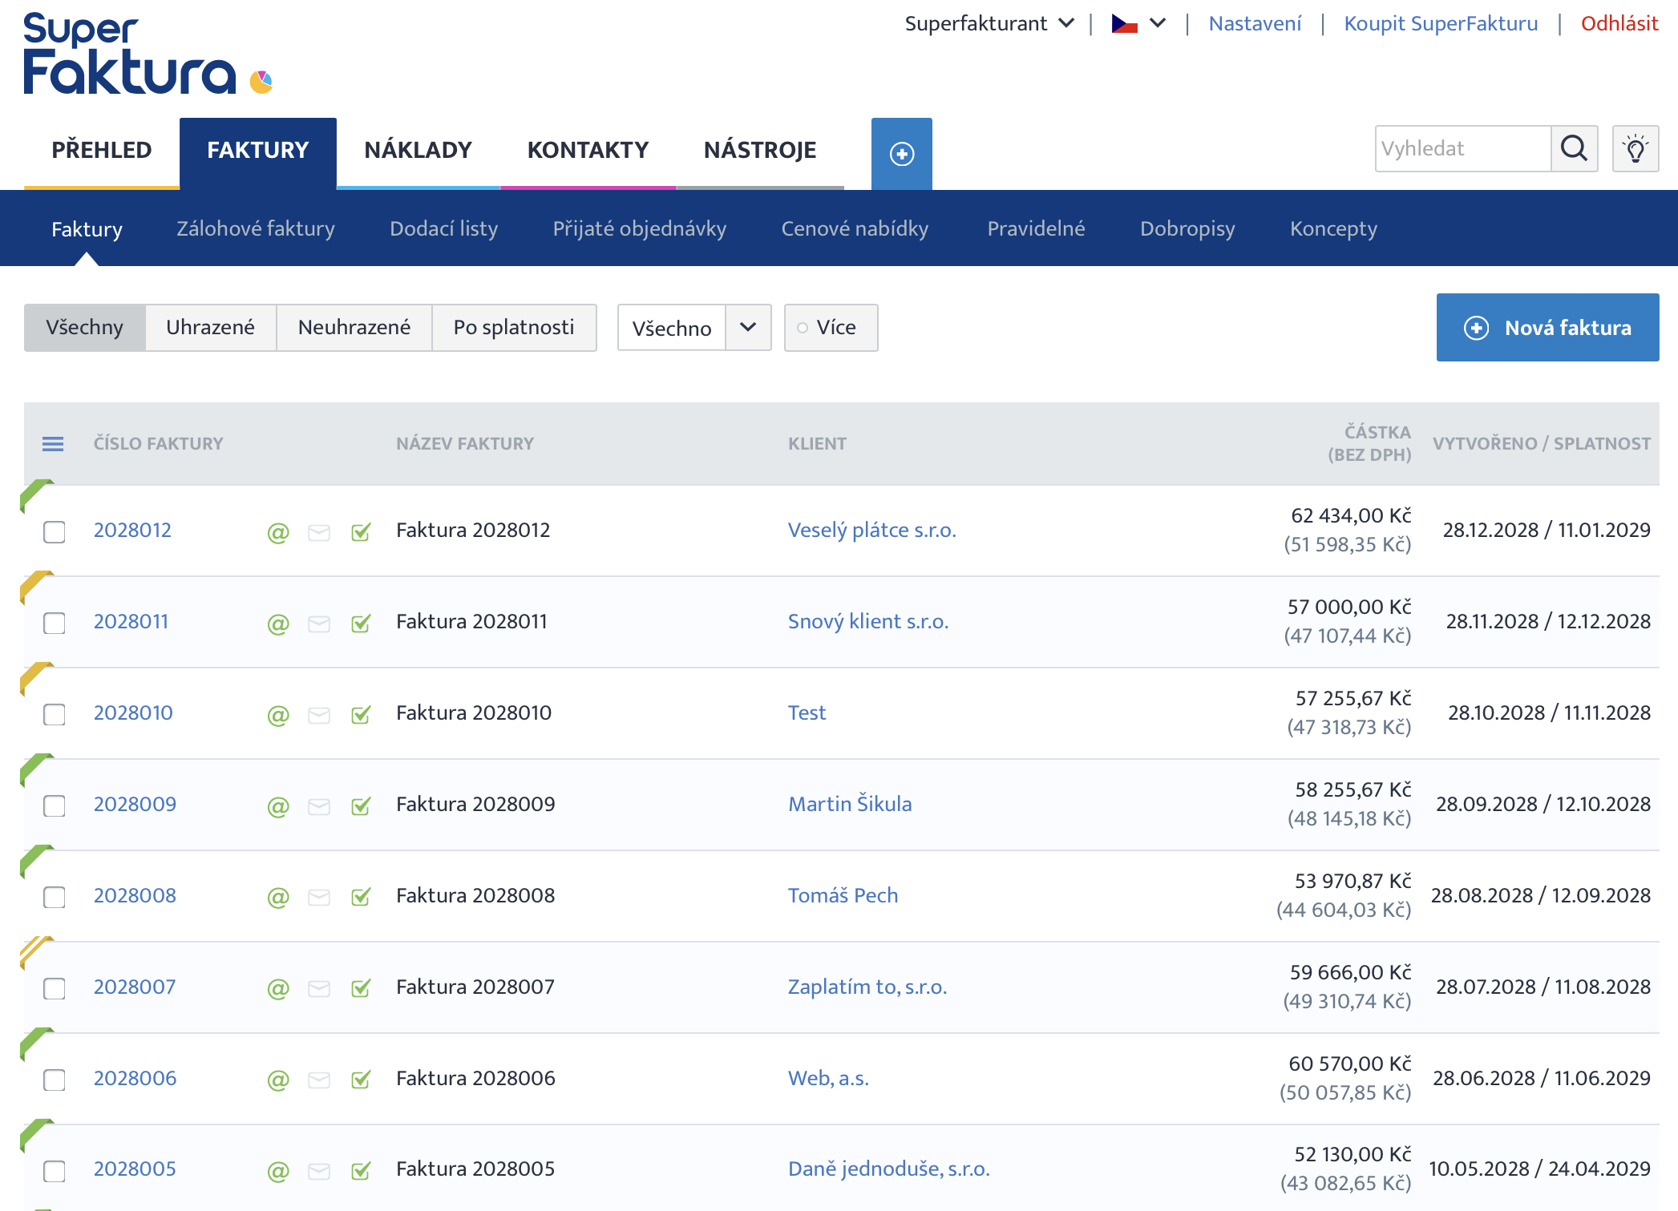Open client Martin Šikula
Screen dimensions: 1678x1211
pos(850,804)
